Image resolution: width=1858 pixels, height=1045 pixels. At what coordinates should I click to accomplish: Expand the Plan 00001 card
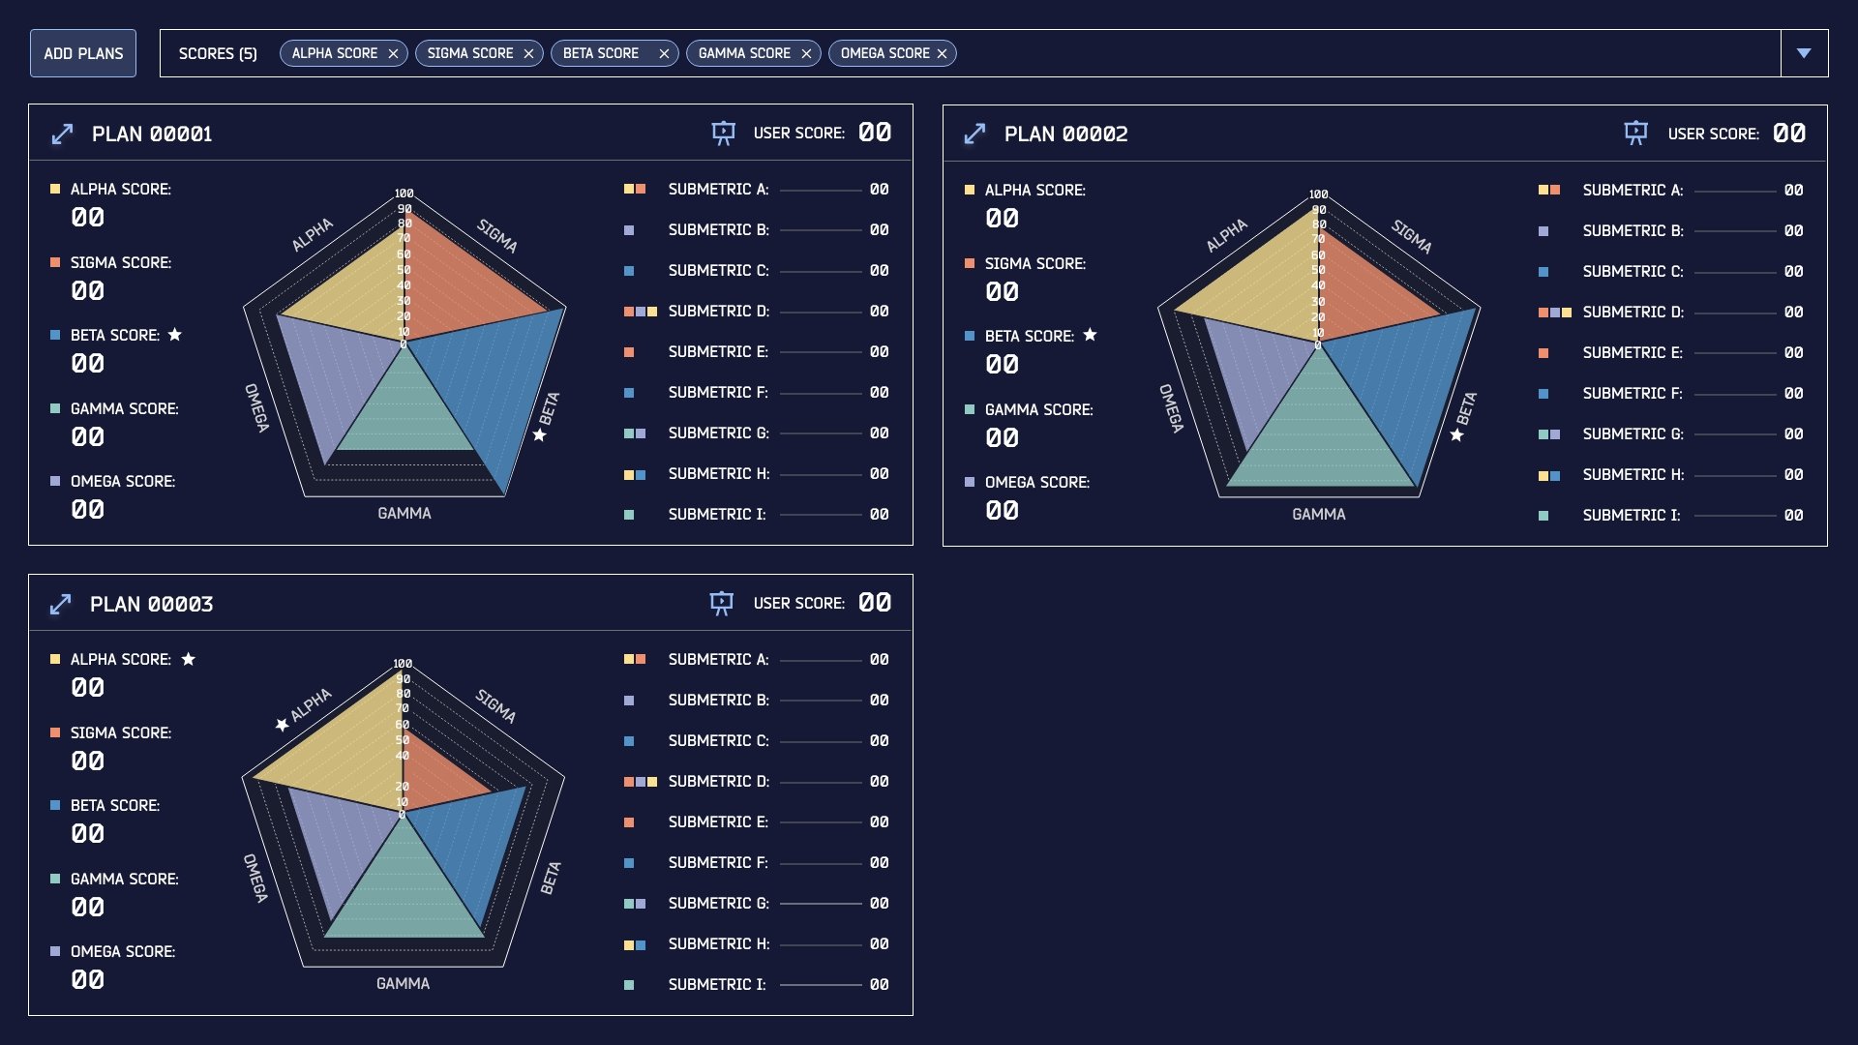tap(62, 134)
